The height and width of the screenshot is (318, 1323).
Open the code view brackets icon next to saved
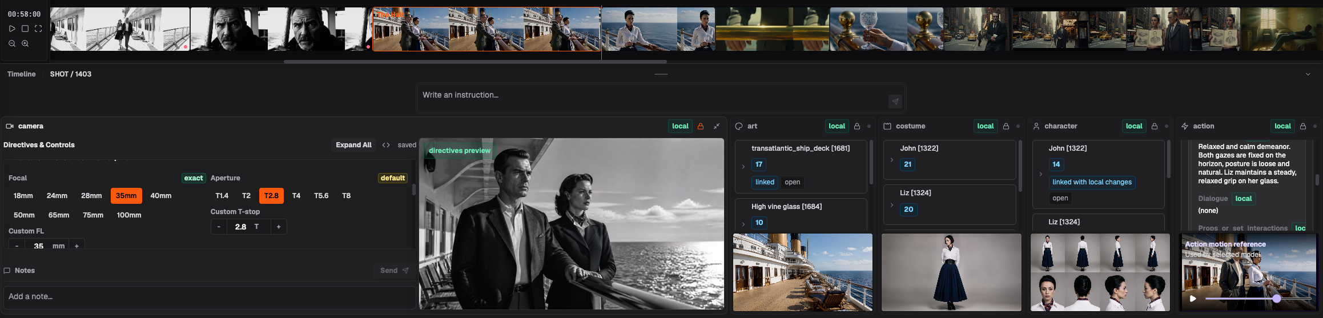[x=386, y=145]
